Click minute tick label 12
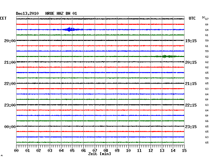The height and width of the screenshot is (159, 210). coord(151,151)
